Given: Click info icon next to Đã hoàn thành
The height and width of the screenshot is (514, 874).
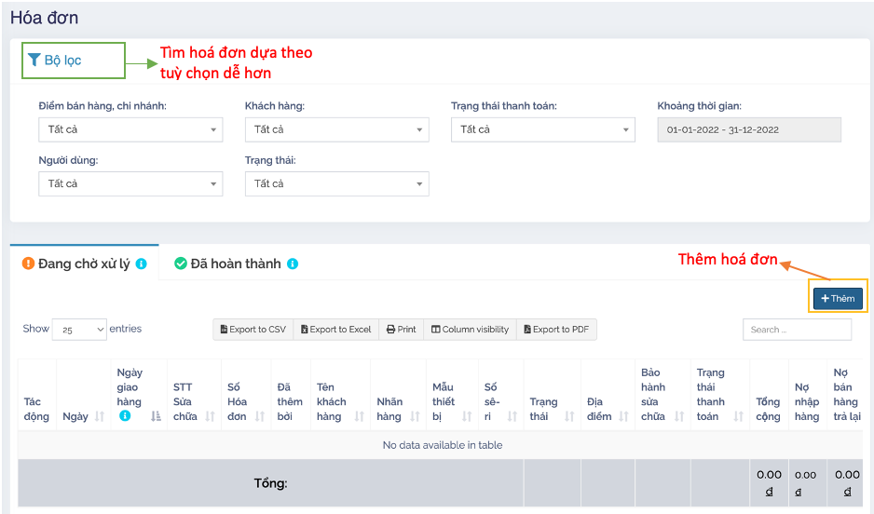Looking at the screenshot, I should (x=293, y=264).
